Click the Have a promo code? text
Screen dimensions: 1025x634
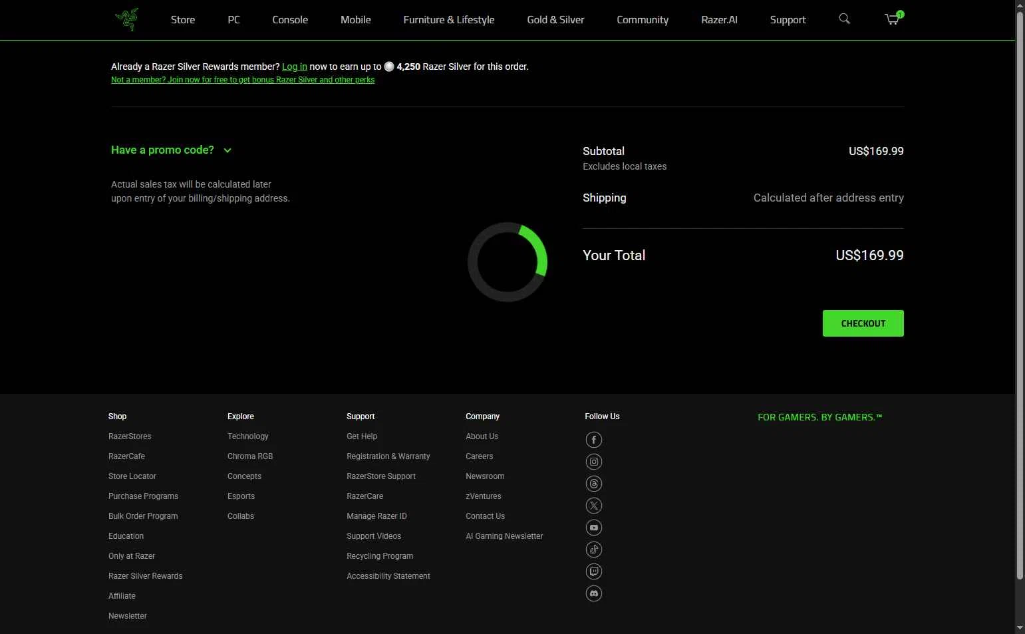162,150
